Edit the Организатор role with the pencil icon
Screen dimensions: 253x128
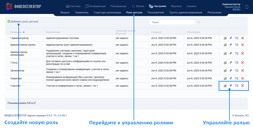231,70
